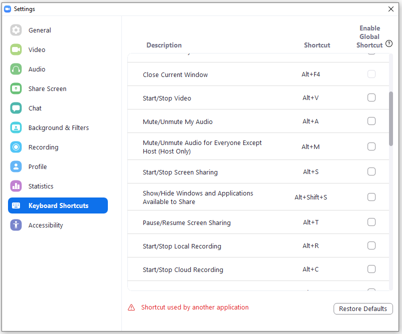Edit the Alt+M shortcut field
402x334 pixels.
tap(311, 147)
